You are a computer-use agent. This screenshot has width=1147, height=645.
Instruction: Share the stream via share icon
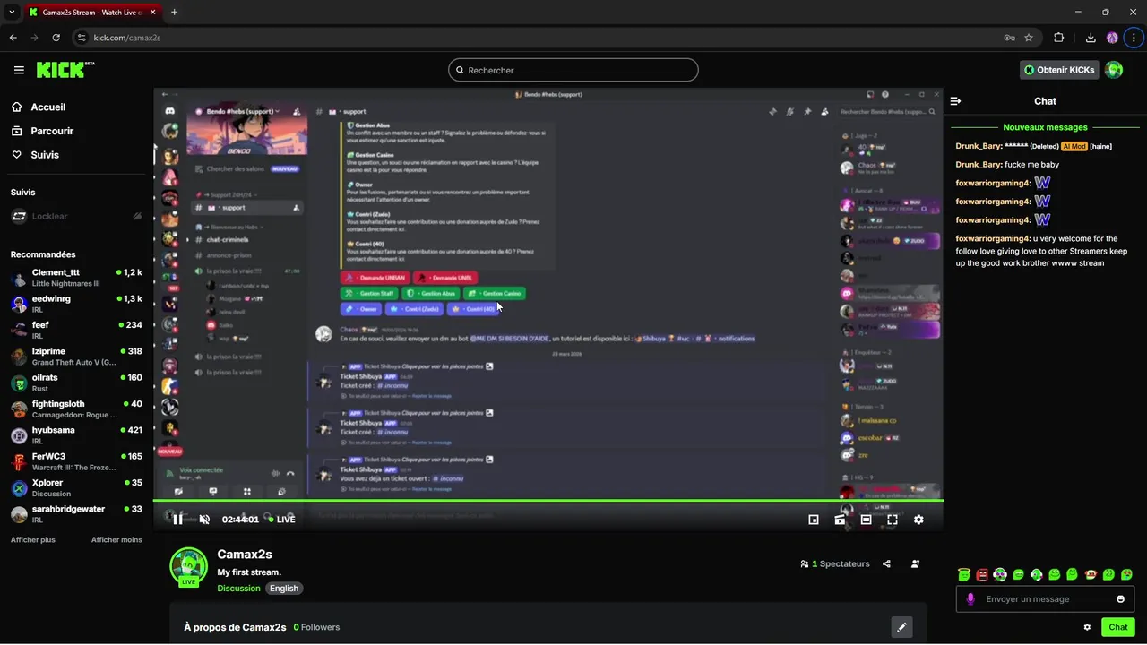886,564
